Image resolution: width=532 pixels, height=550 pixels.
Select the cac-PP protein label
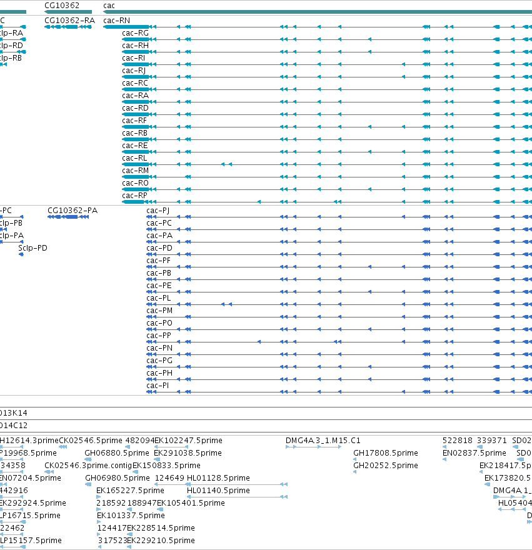tap(159, 336)
